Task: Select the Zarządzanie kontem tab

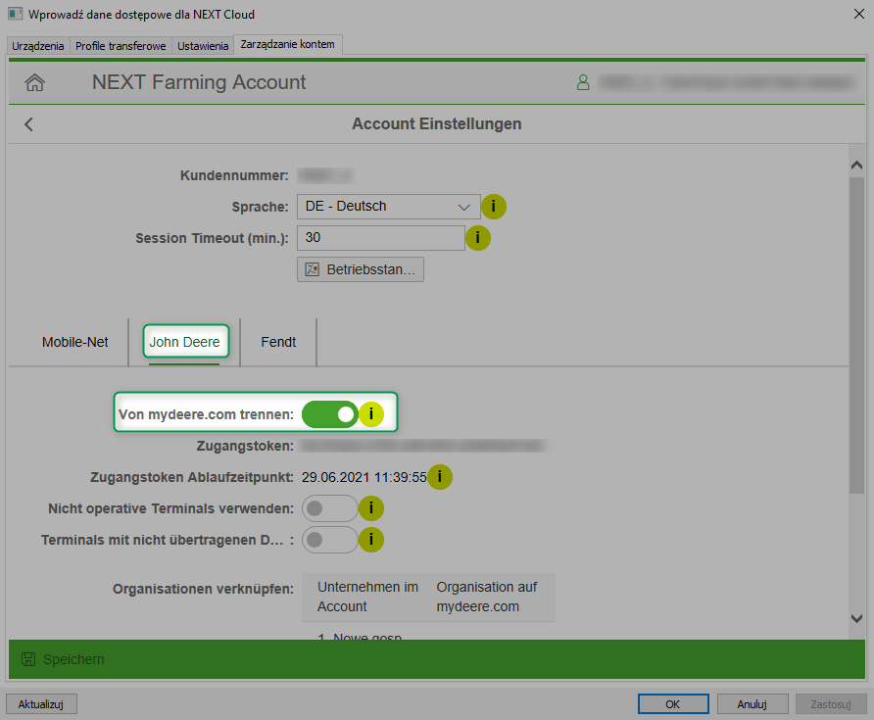Action: (x=288, y=45)
